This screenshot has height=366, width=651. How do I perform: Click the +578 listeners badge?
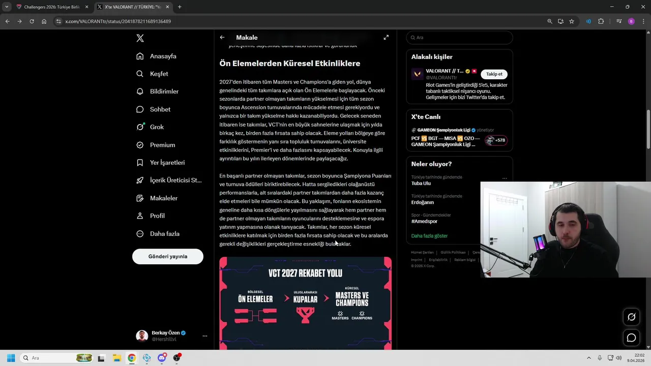(496, 140)
